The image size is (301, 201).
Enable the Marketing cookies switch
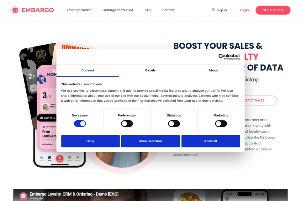click(221, 124)
